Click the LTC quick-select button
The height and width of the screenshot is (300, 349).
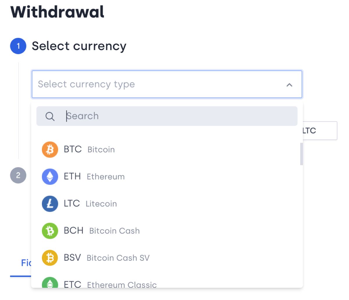[x=319, y=130]
